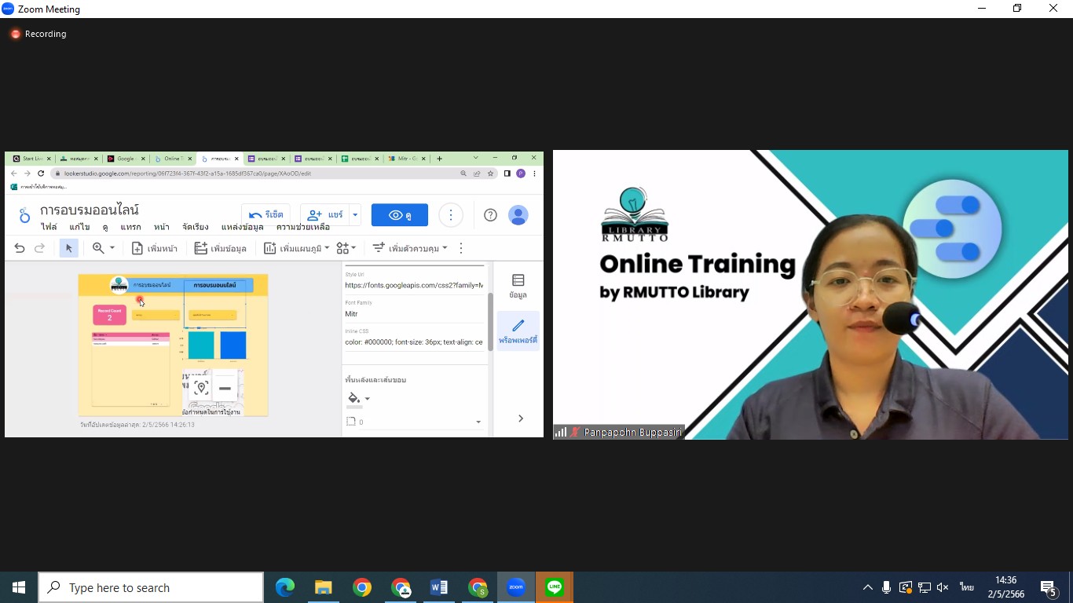Click the แชร์ (share) button
Viewport: 1073px width, 603px height.
[325, 215]
